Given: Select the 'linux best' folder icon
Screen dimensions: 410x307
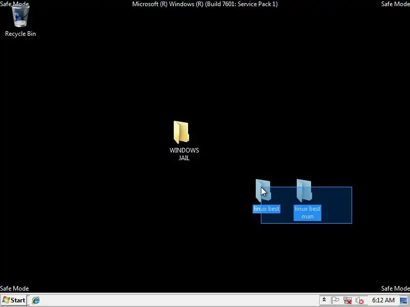Looking at the screenshot, I should pyautogui.click(x=263, y=191).
